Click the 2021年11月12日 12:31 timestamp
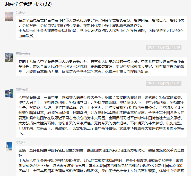This screenshot has height=176, width=191. (x=163, y=83)
